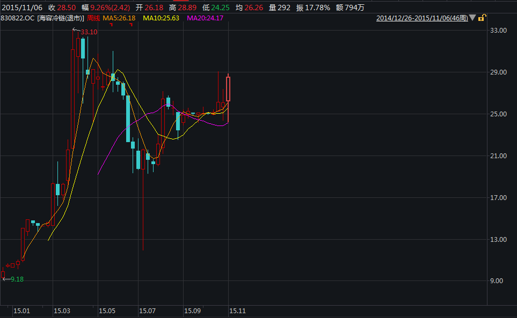Viewport: 517px width, 318px height.
Task: Click the 15.03 label on time axis
Action: [x=62, y=311]
